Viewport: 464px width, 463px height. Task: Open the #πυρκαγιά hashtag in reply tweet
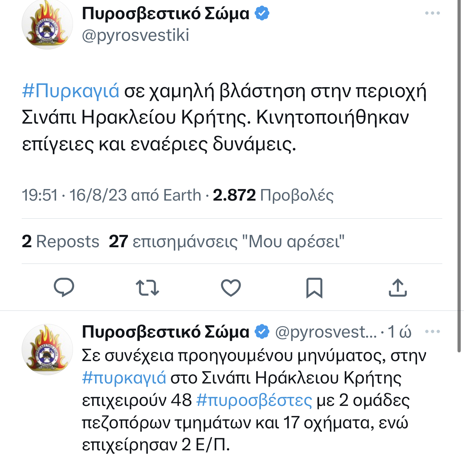[x=124, y=378]
